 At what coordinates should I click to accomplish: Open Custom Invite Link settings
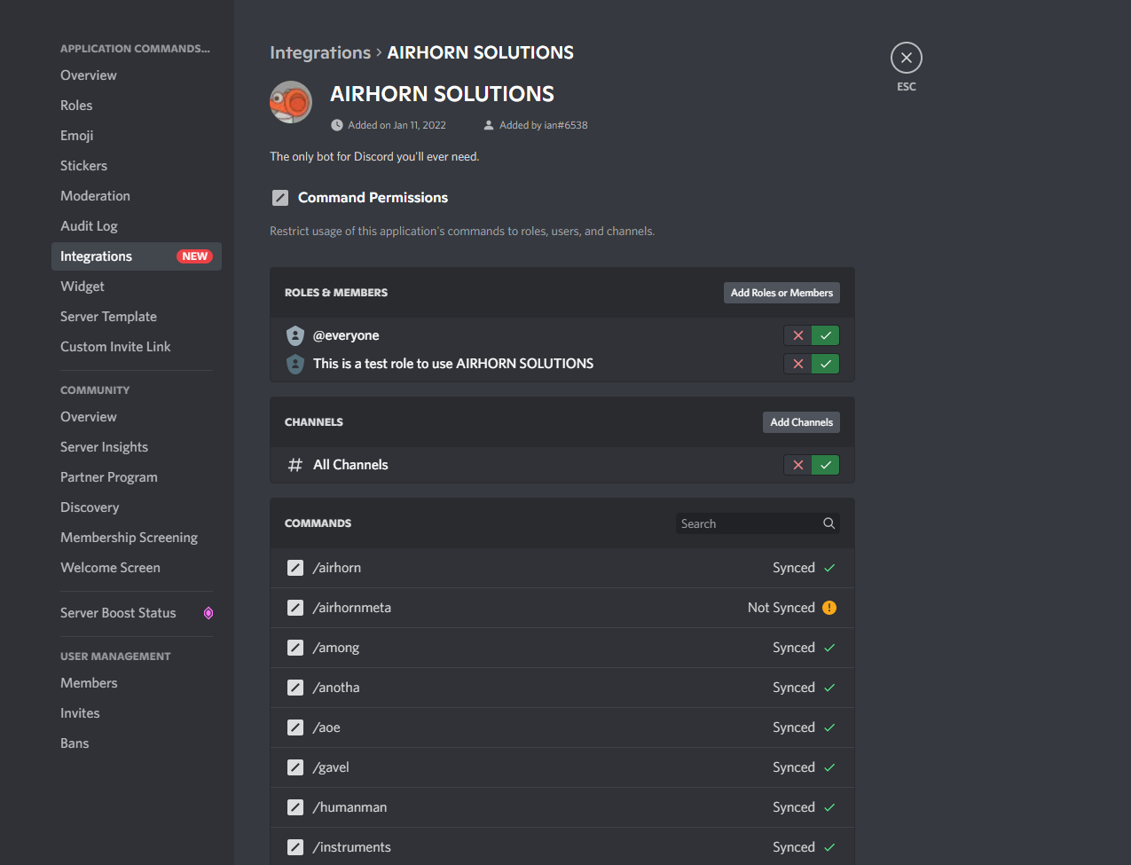point(137,347)
